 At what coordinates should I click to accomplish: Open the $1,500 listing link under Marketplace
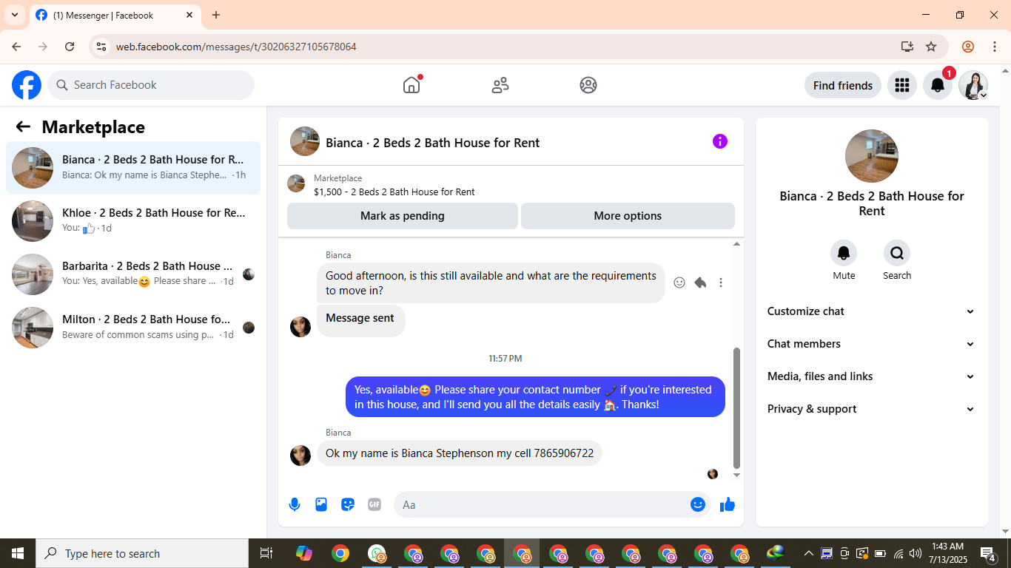394,192
